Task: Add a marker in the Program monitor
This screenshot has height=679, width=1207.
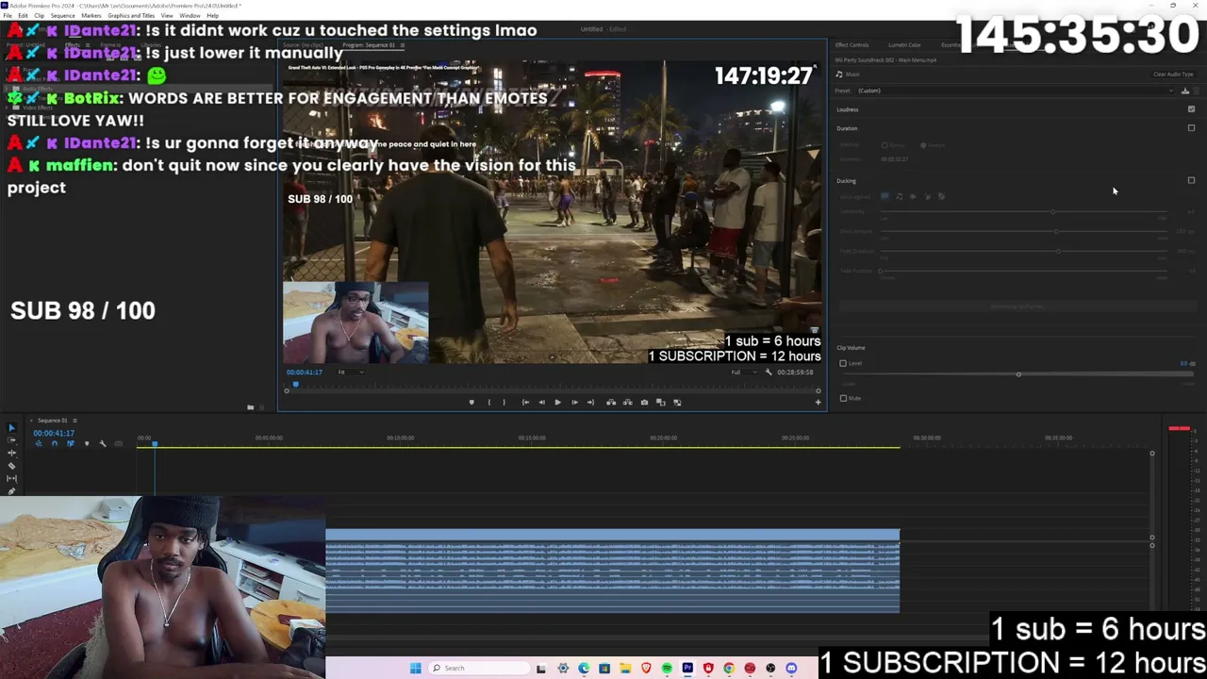Action: (x=471, y=403)
